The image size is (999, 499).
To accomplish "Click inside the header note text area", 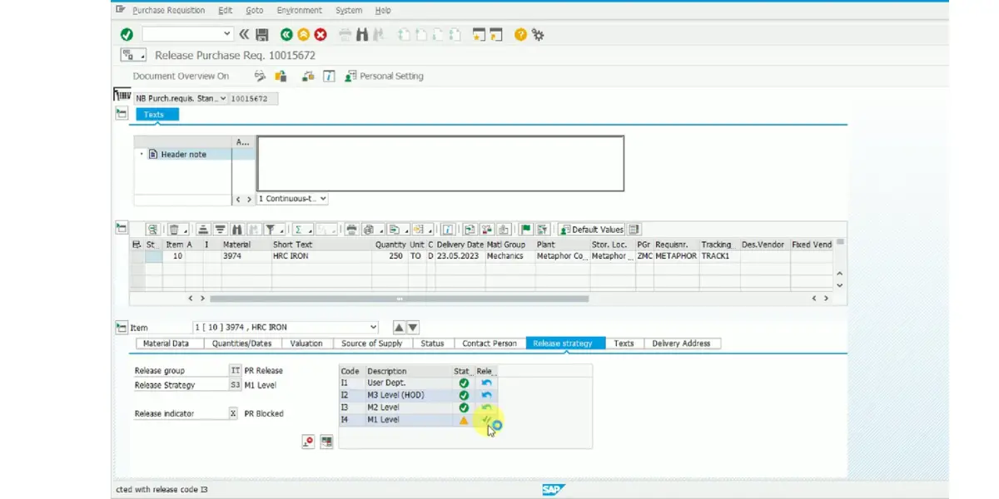I will click(440, 164).
